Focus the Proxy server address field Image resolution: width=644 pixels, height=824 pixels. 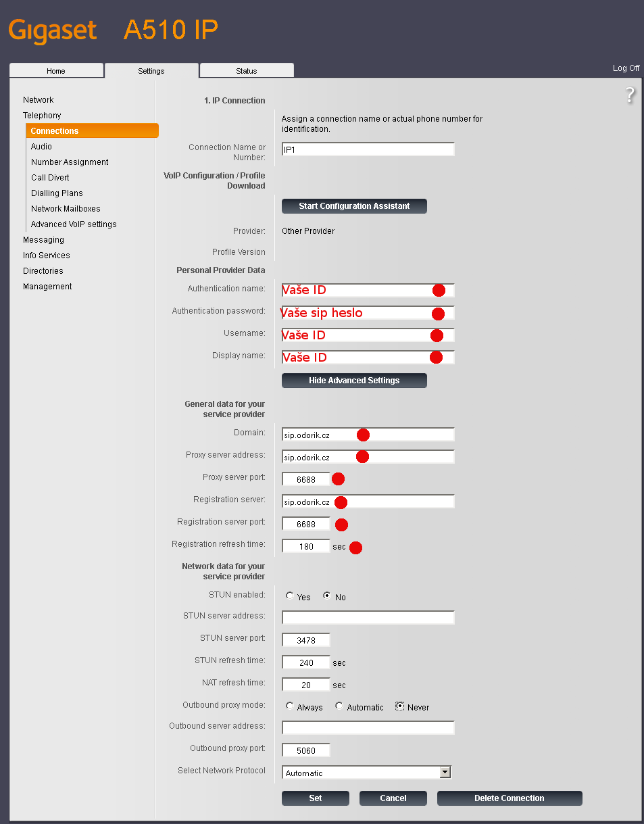click(368, 457)
